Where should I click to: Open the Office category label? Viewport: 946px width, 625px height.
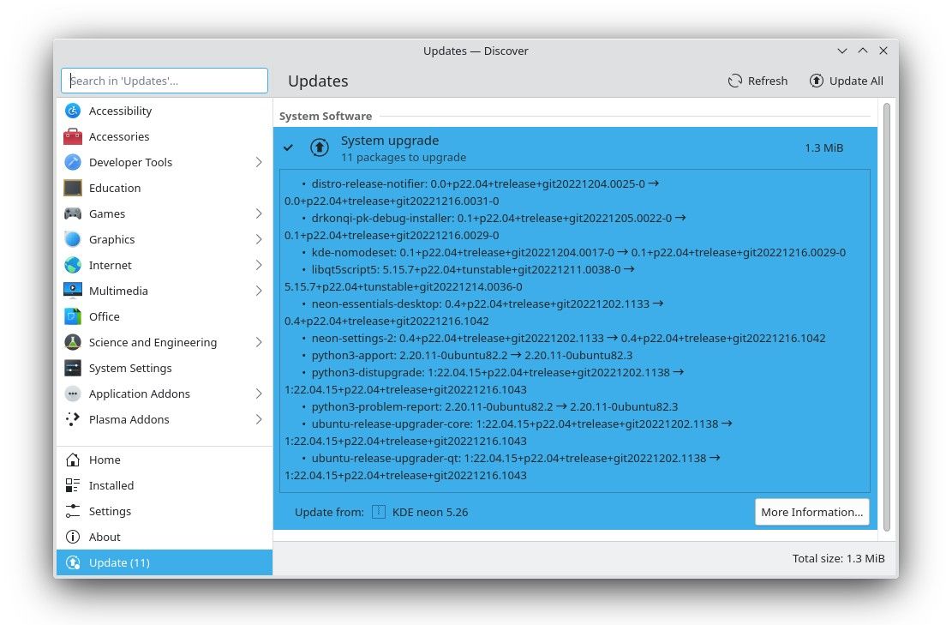coord(104,316)
